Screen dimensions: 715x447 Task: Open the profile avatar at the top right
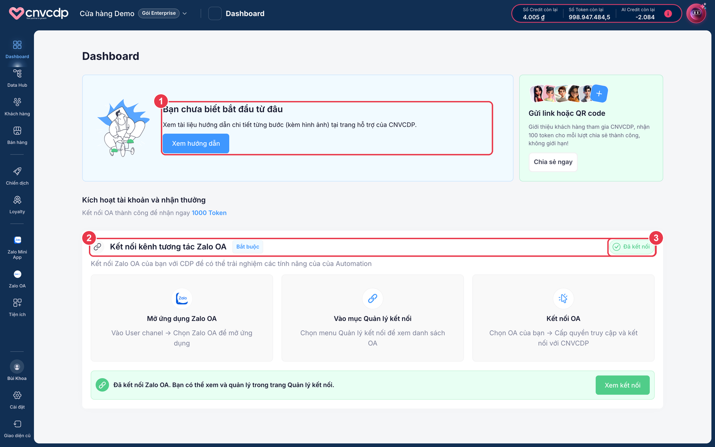696,13
